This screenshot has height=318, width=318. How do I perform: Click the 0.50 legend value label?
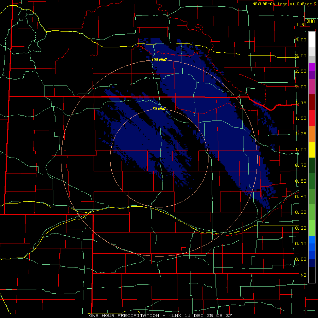point(301,181)
